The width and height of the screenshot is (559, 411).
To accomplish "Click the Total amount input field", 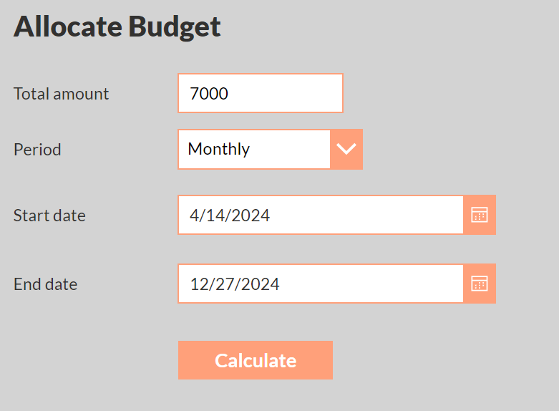I will [x=261, y=93].
